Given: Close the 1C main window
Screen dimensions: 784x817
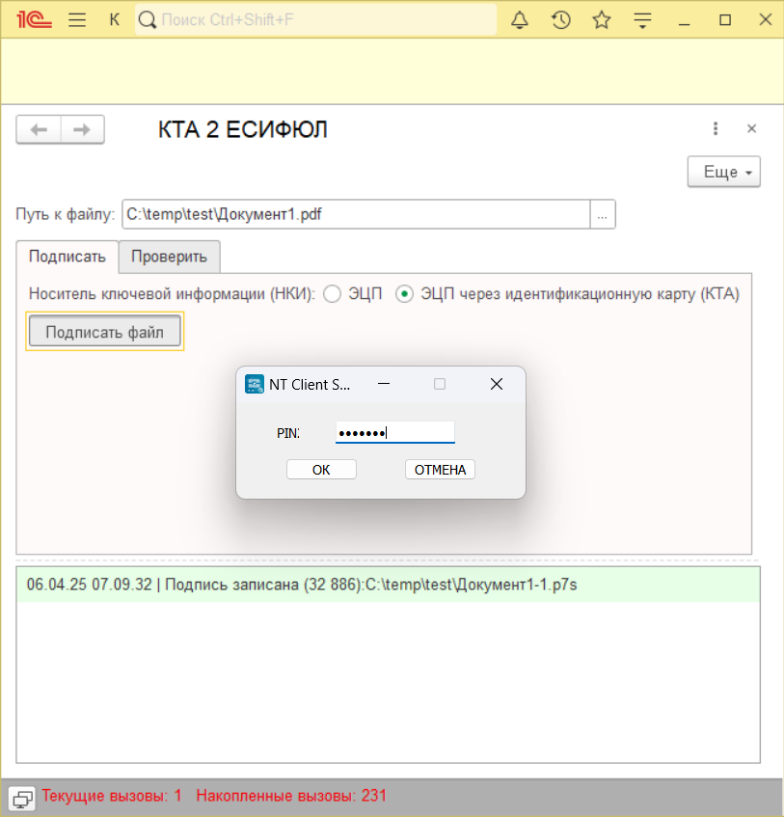Looking at the screenshot, I should point(766,20).
